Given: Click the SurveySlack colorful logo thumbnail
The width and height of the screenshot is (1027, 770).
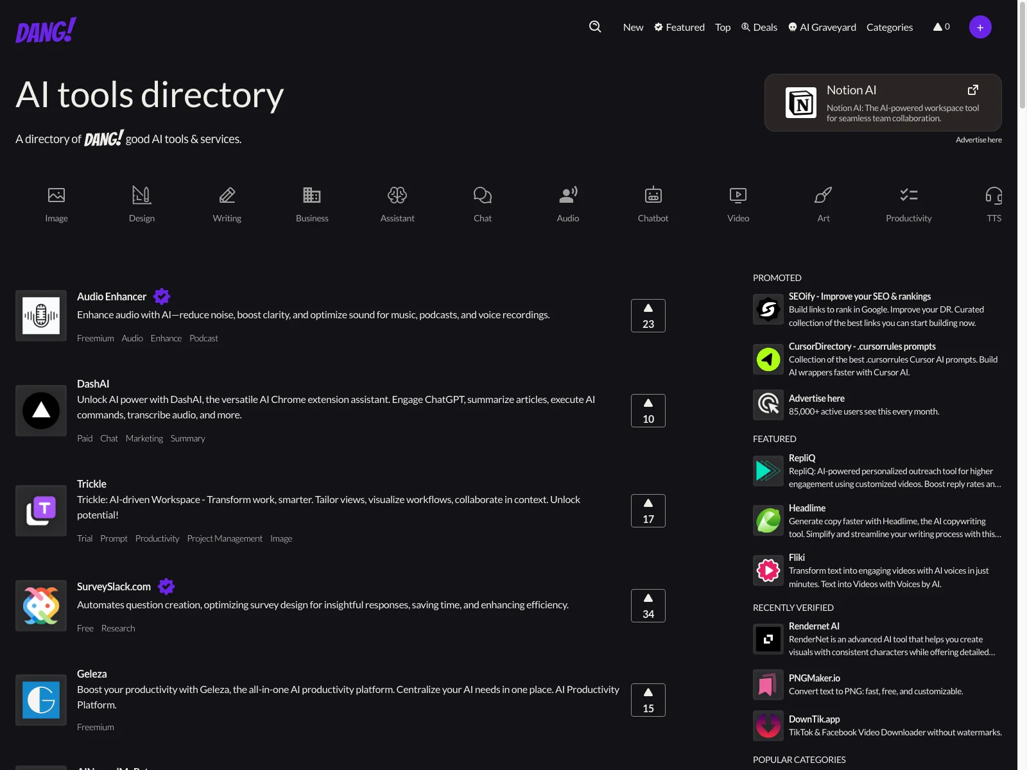Looking at the screenshot, I should 41,606.
